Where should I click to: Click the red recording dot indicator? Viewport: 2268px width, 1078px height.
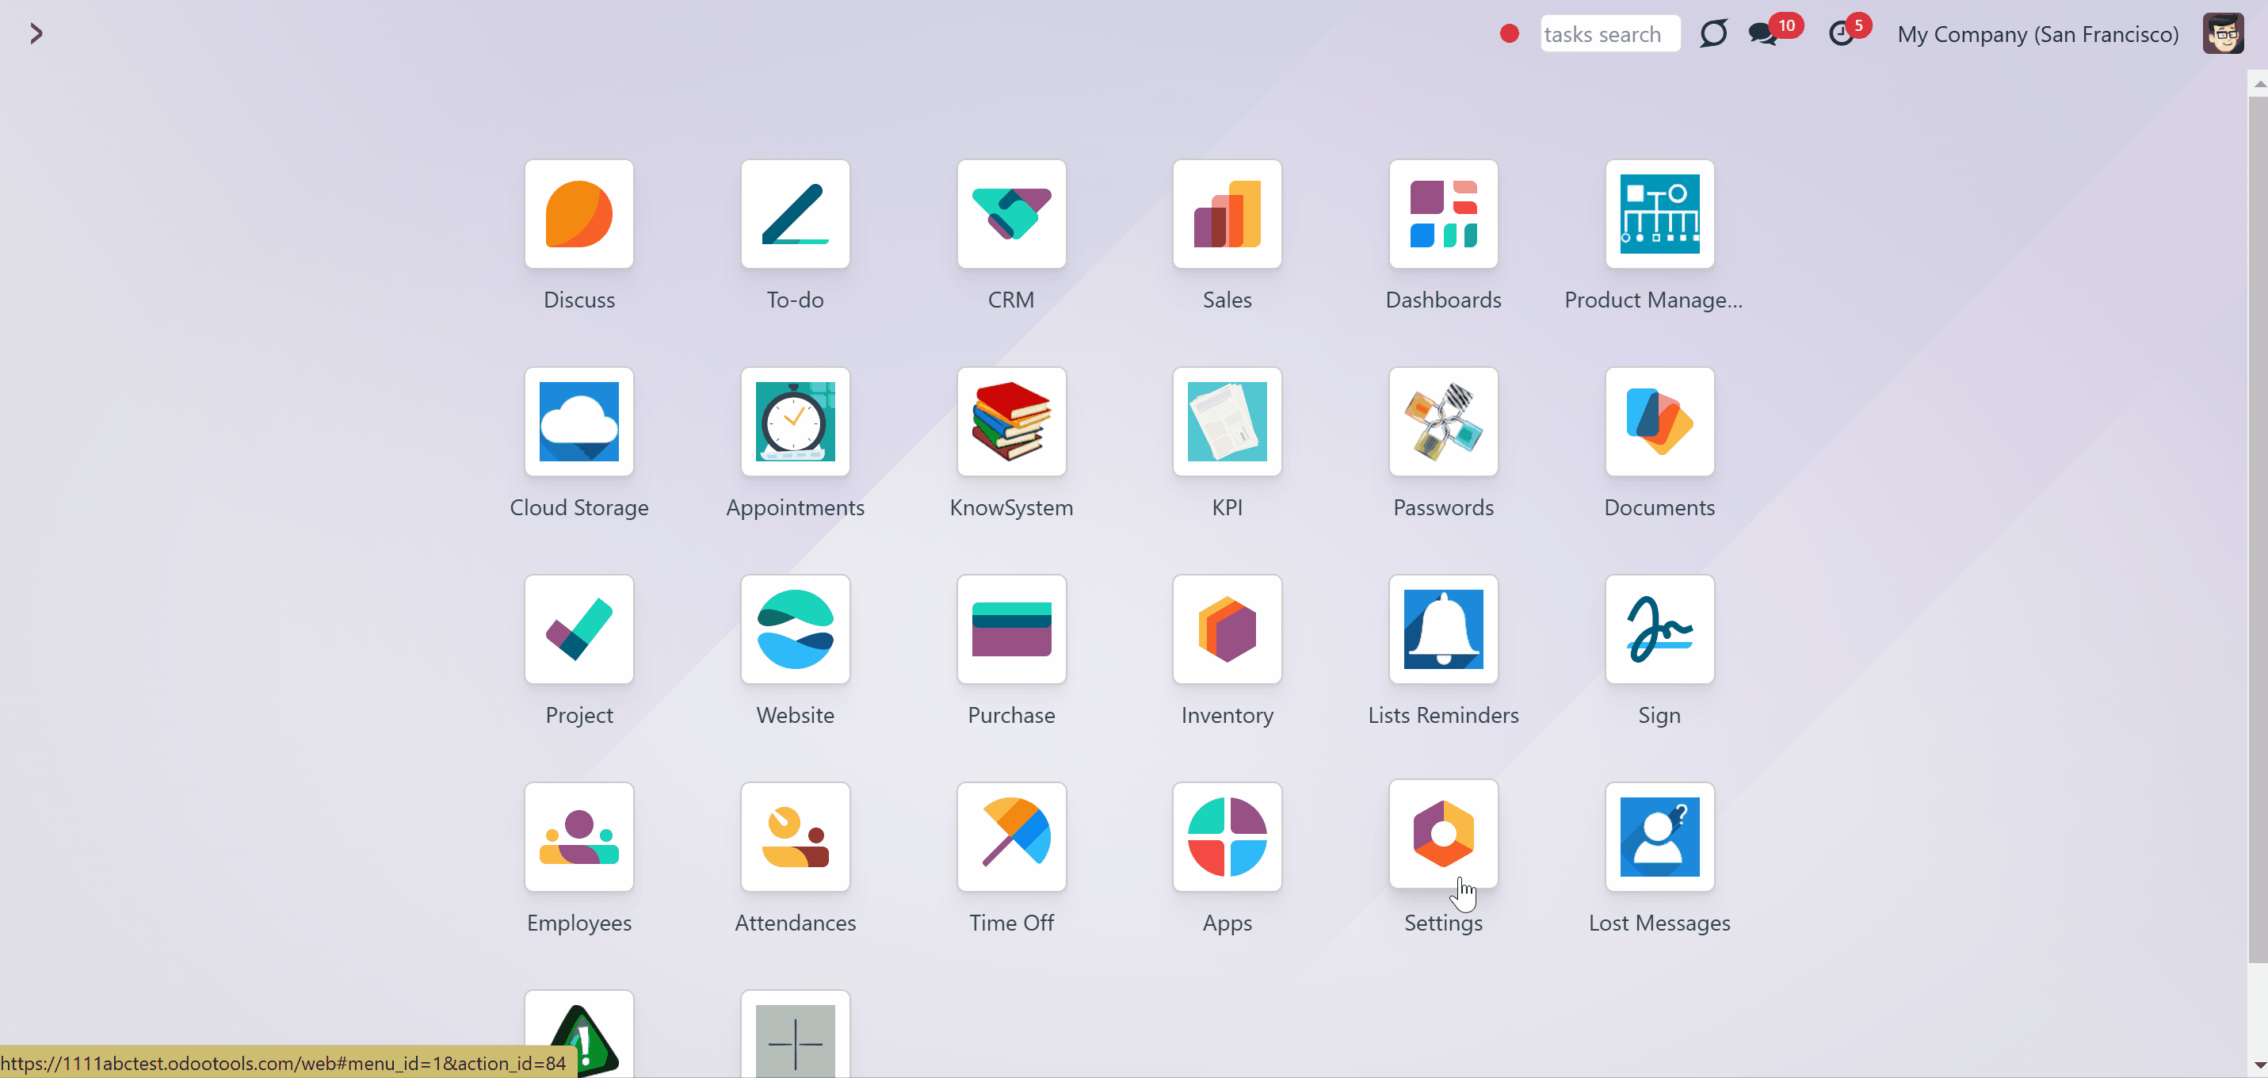tap(1509, 33)
